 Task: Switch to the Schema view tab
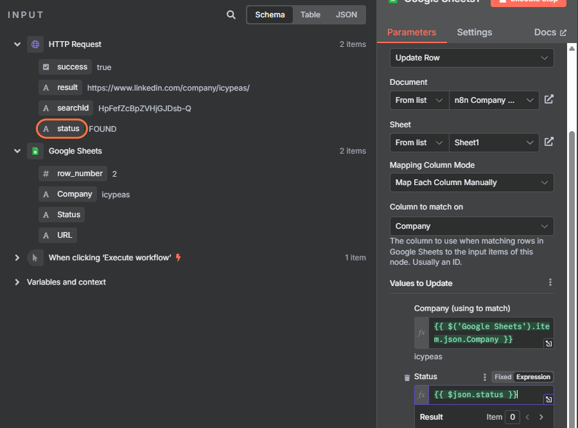(x=270, y=15)
